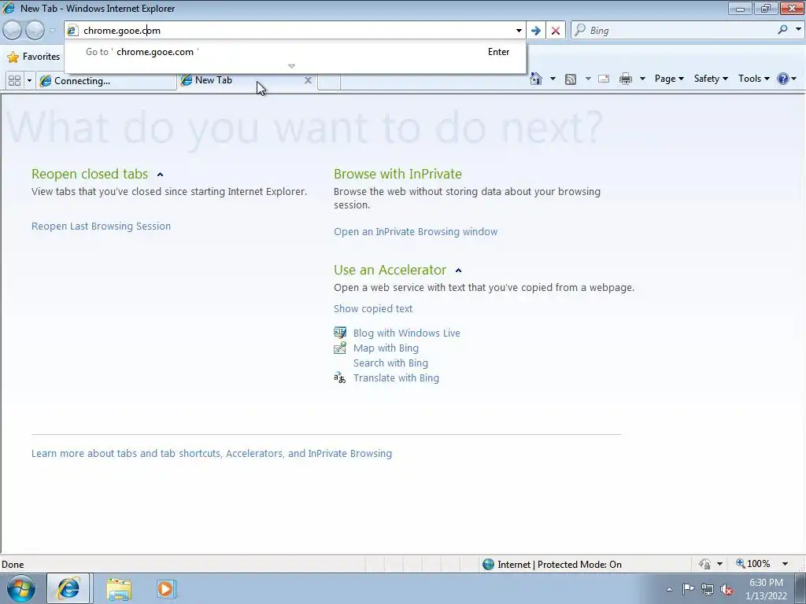The width and height of the screenshot is (806, 604).
Task: Launch Windows Media Player taskbar icon
Action: [167, 589]
